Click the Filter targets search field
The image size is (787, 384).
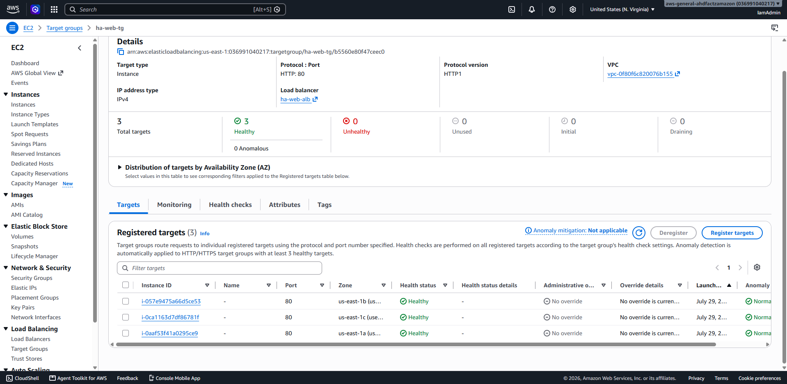[220, 268]
